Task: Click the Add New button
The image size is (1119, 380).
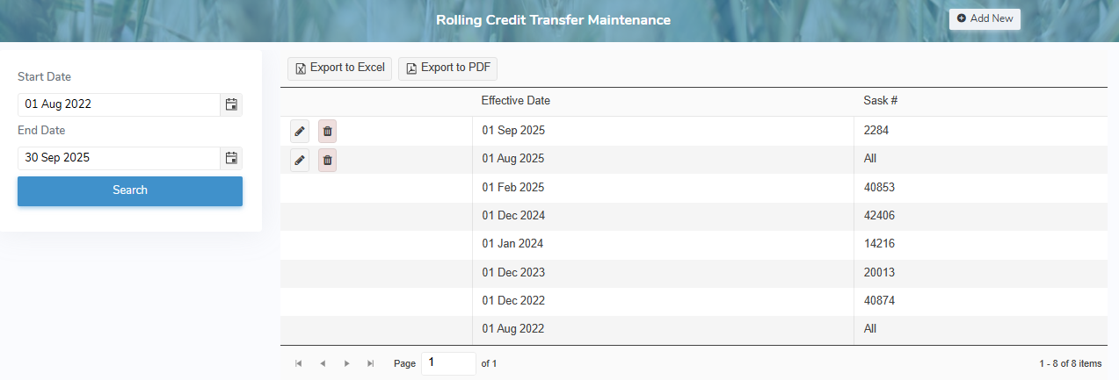Action: (985, 18)
